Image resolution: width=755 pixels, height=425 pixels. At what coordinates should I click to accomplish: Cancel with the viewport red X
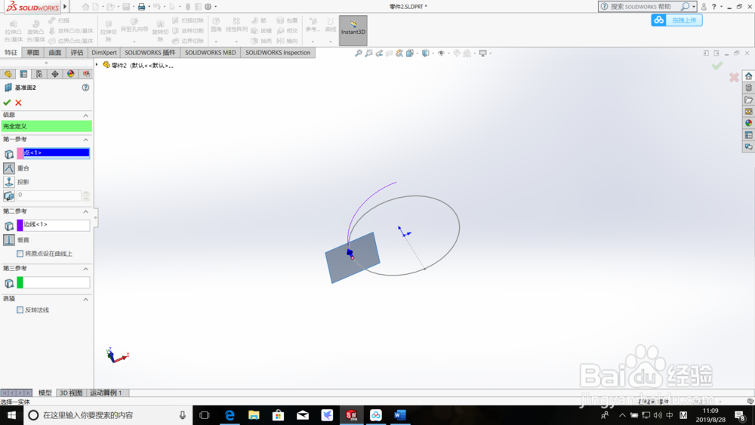click(734, 77)
